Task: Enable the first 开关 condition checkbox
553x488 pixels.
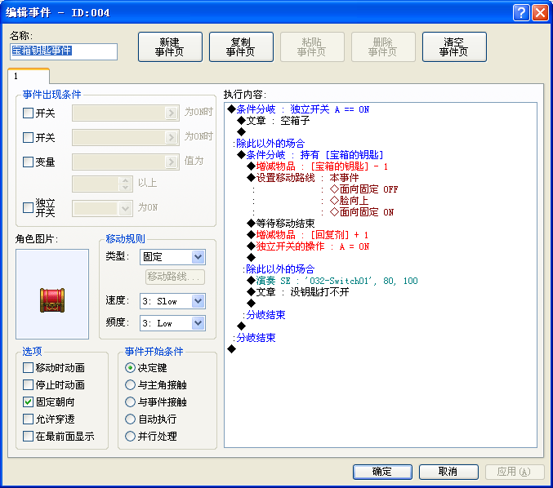Action: tap(28, 113)
